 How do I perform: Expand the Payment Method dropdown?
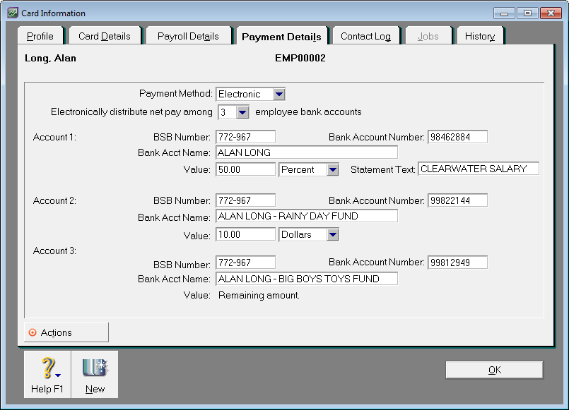(x=278, y=94)
